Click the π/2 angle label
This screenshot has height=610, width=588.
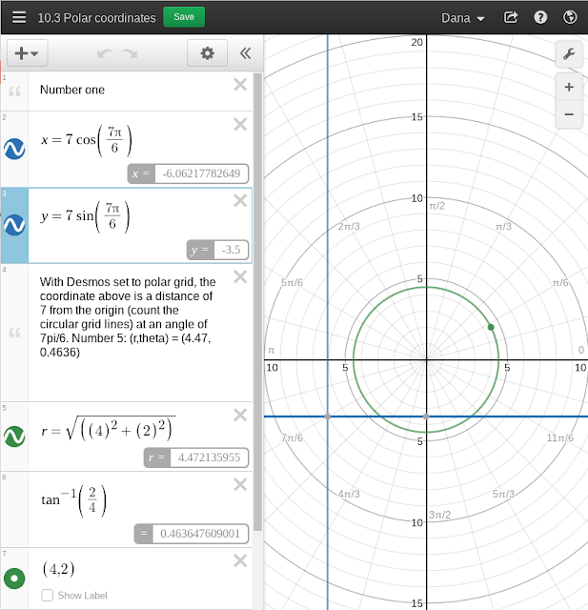pos(436,206)
